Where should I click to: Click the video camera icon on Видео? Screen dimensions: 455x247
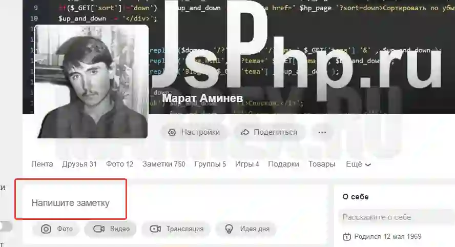(99, 229)
